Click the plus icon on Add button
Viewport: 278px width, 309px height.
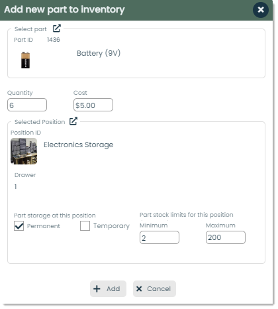click(97, 289)
